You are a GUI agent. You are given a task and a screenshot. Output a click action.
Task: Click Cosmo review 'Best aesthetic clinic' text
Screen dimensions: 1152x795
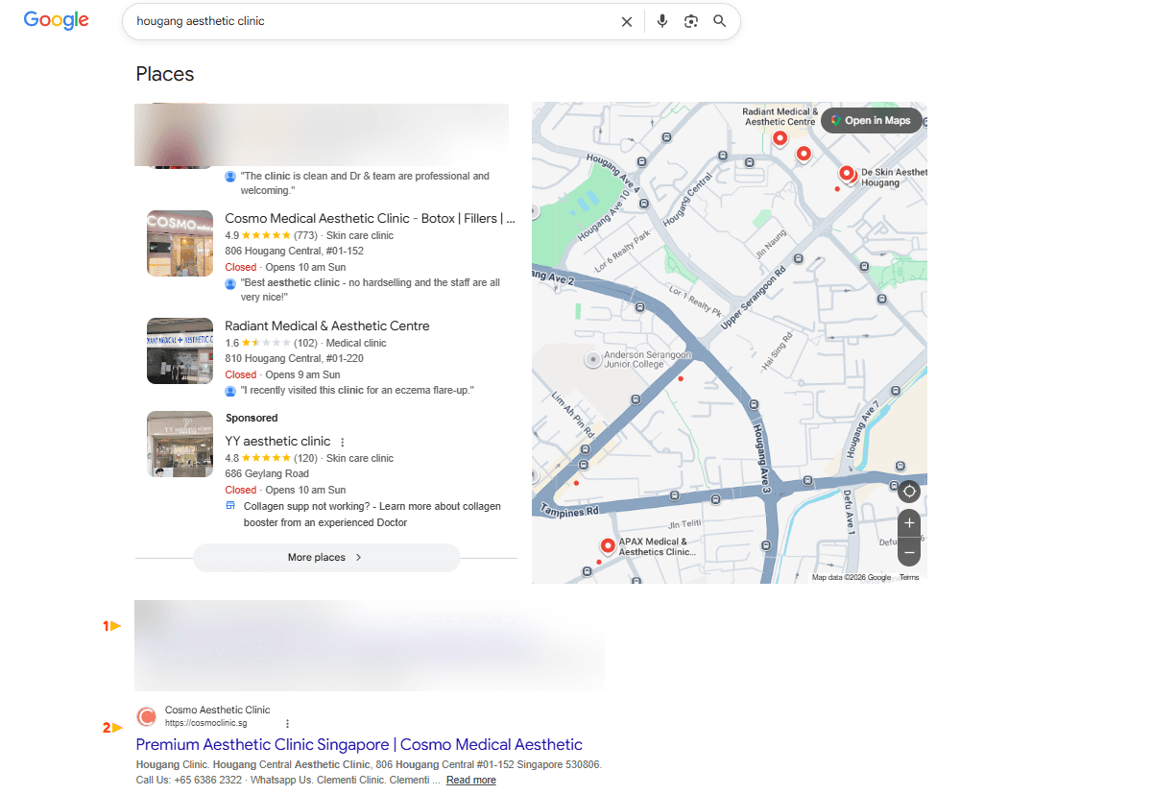point(371,290)
